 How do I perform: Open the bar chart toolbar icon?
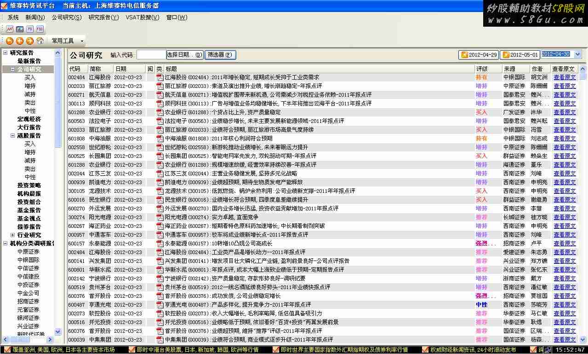pyautogui.click(x=20, y=29)
